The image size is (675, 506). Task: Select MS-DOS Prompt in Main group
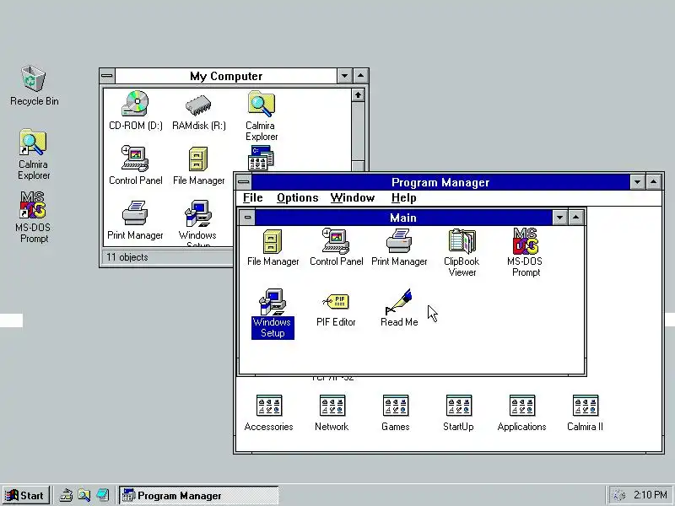pyautogui.click(x=525, y=253)
